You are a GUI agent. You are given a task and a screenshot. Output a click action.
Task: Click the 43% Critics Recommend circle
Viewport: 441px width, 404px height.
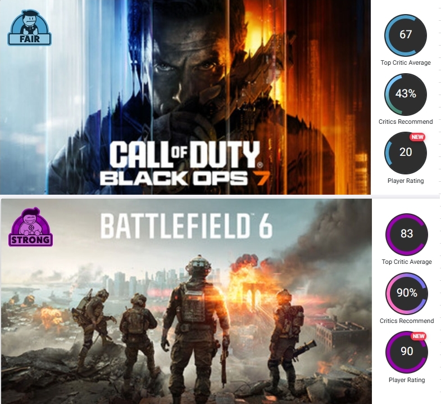pyautogui.click(x=406, y=95)
